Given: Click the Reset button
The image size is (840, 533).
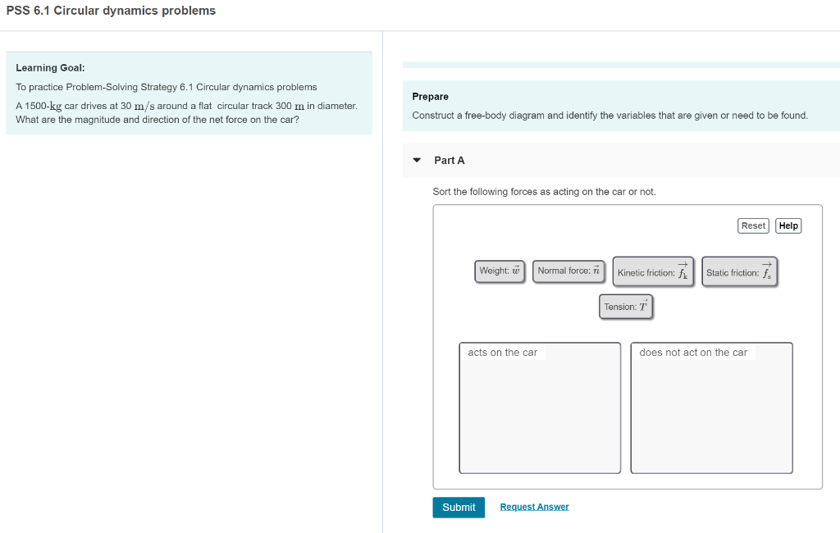Looking at the screenshot, I should click(x=752, y=225).
